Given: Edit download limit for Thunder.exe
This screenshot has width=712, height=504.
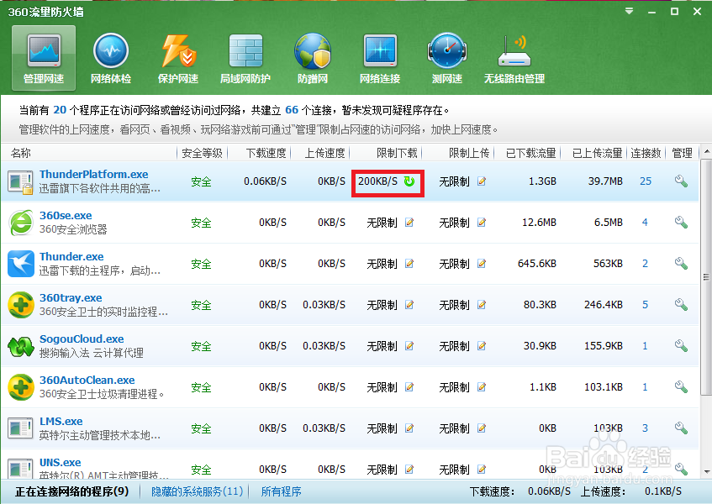Looking at the screenshot, I should [x=409, y=264].
